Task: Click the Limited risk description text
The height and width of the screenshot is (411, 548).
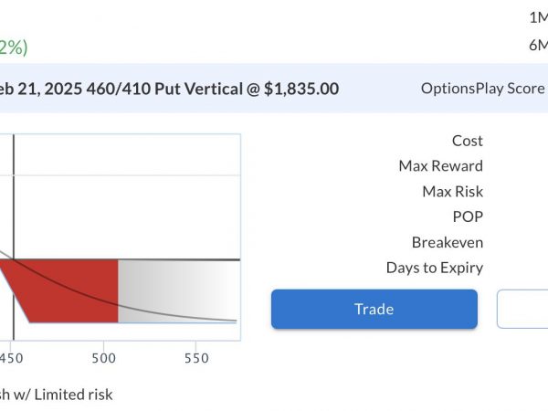Action: click(x=73, y=395)
